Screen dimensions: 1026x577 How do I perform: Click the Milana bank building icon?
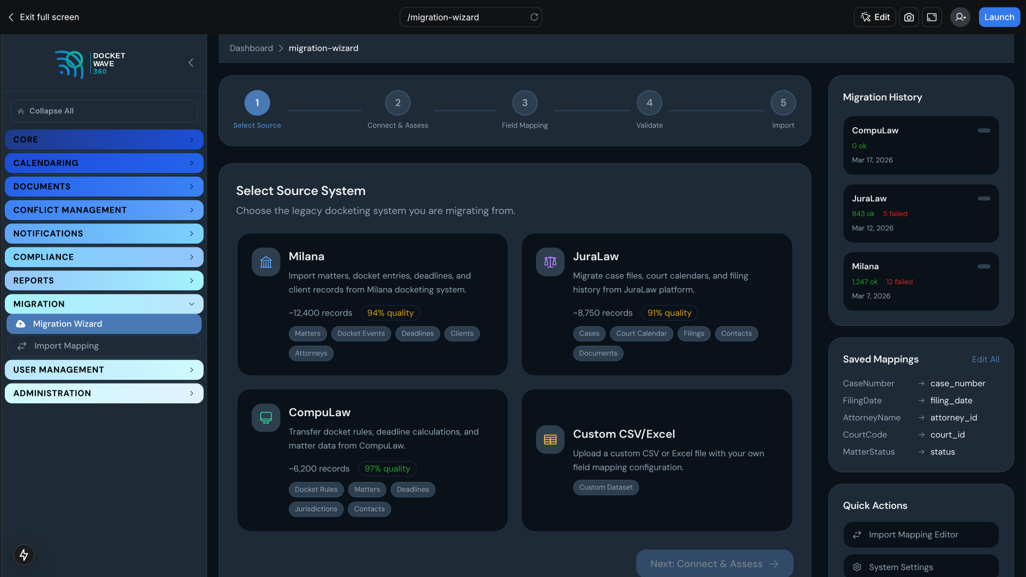(266, 262)
